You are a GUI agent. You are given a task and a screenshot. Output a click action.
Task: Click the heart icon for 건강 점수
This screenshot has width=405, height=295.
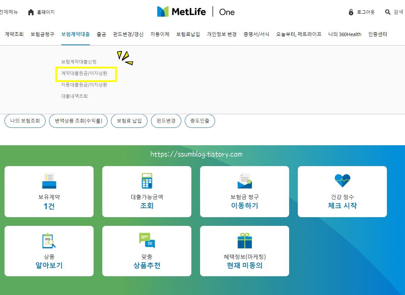tap(342, 180)
